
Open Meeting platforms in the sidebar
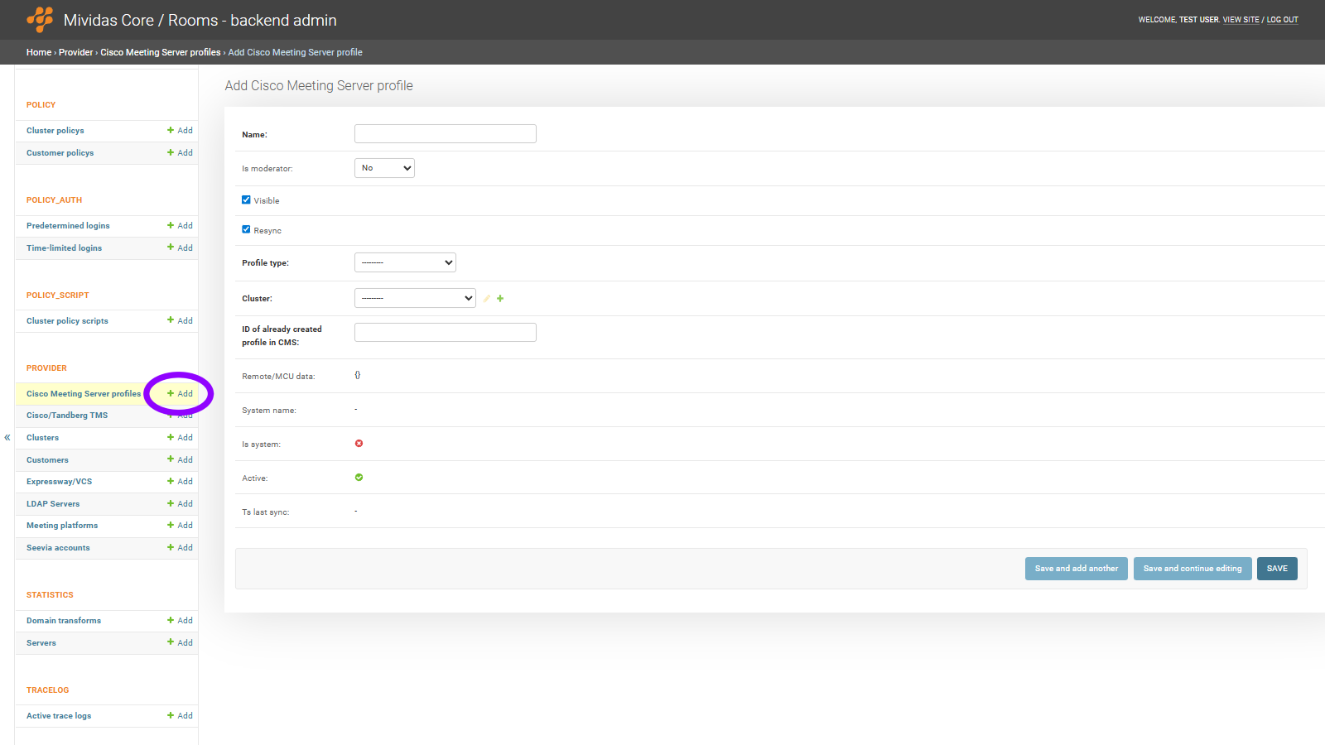click(62, 526)
